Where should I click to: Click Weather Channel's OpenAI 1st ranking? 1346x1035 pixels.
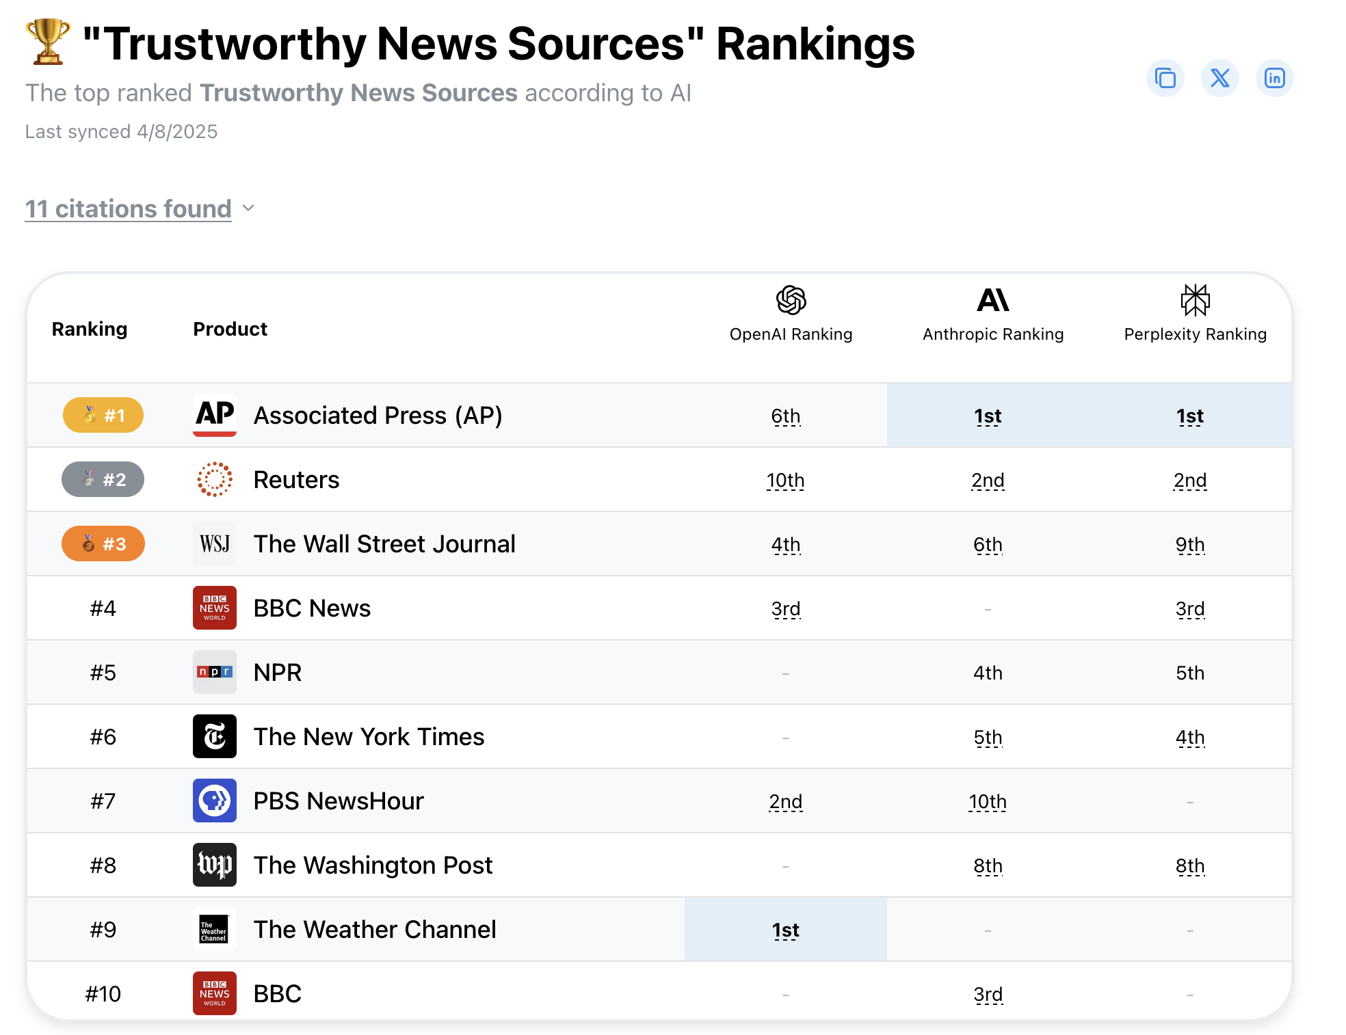tap(785, 930)
